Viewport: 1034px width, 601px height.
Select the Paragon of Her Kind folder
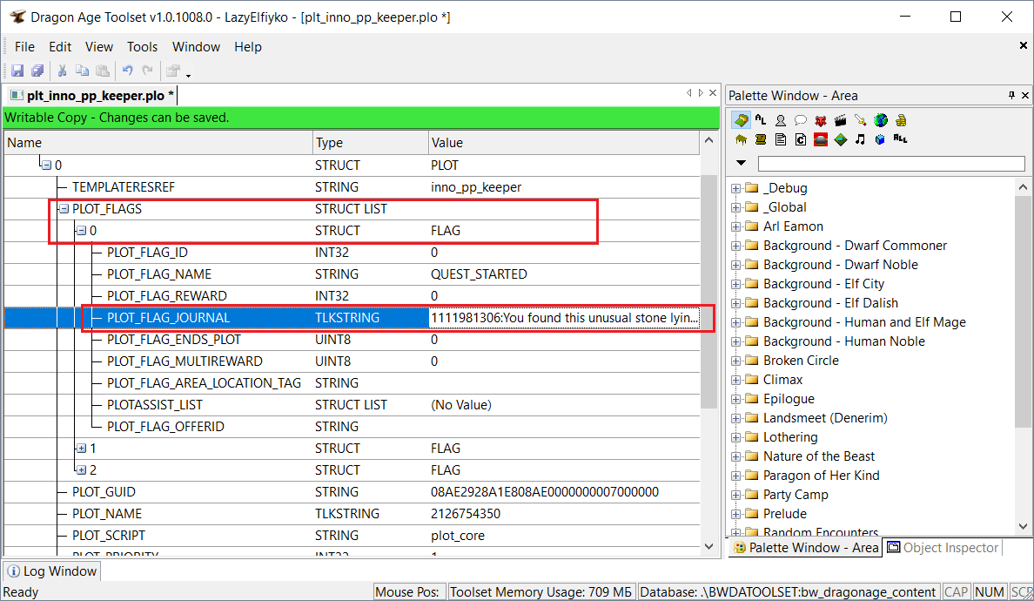click(x=821, y=476)
